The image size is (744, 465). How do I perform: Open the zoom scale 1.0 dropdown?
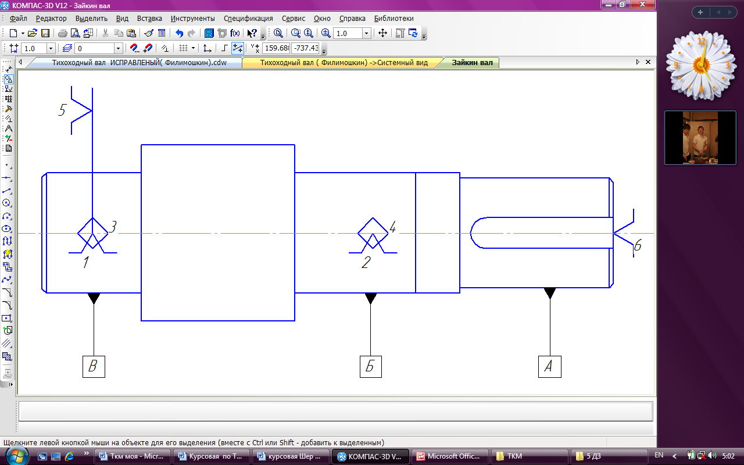367,33
